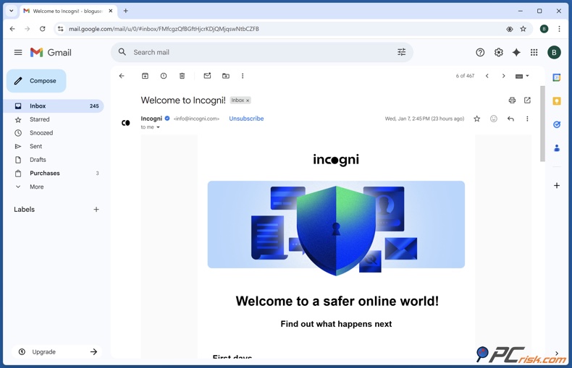The image size is (572, 368).
Task: Delete the email with the trash icon
Action: (182, 76)
